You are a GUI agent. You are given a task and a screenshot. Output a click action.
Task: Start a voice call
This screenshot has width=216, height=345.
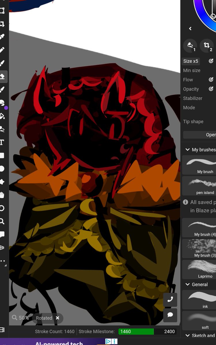tap(170, 300)
